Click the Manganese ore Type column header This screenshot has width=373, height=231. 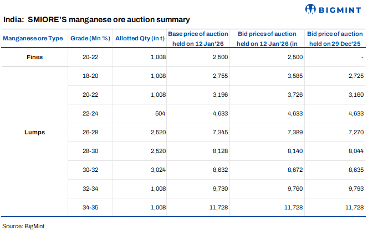coord(33,38)
